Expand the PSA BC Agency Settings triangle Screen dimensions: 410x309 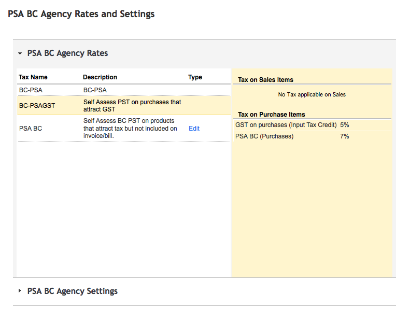(20, 291)
